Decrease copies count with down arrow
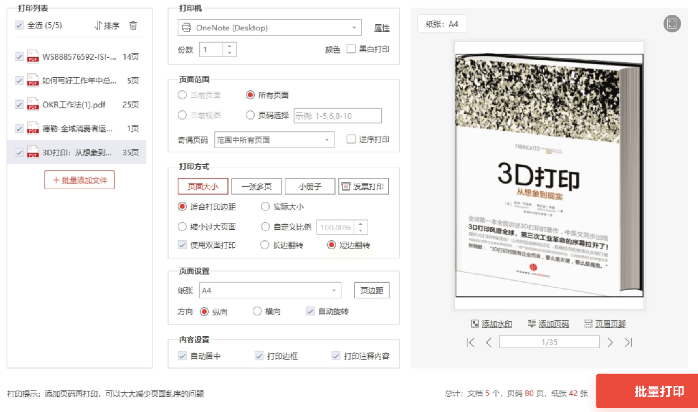The height and width of the screenshot is (412, 698). coord(229,53)
